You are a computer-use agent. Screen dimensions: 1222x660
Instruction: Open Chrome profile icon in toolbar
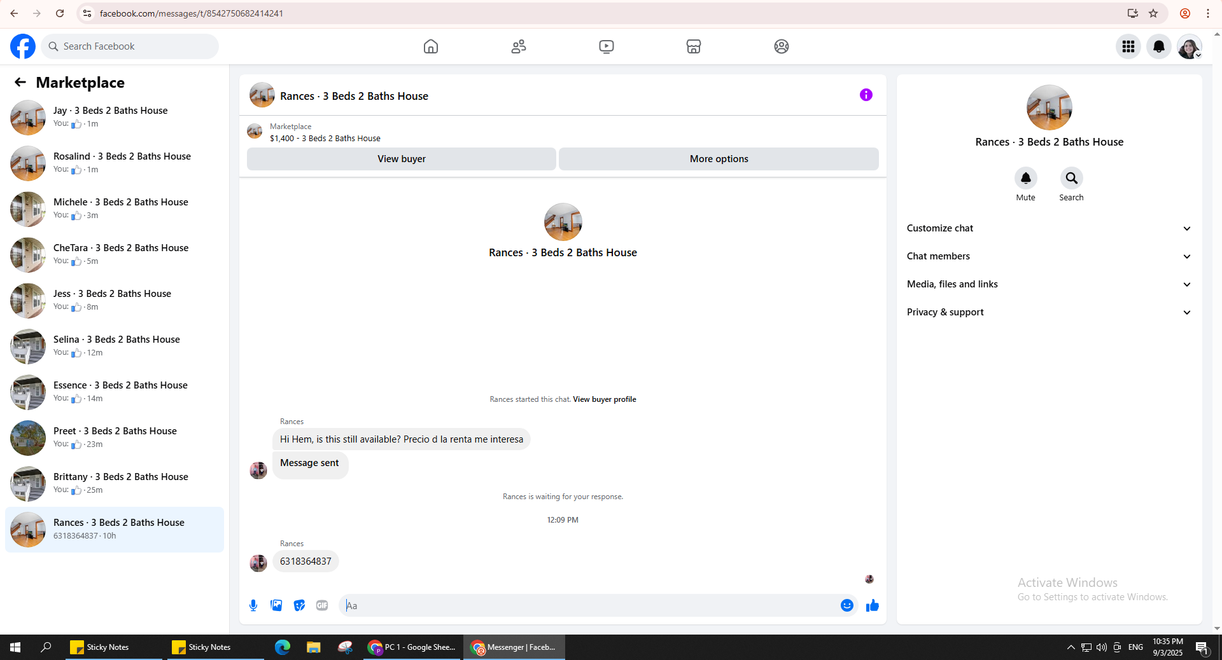1185,13
